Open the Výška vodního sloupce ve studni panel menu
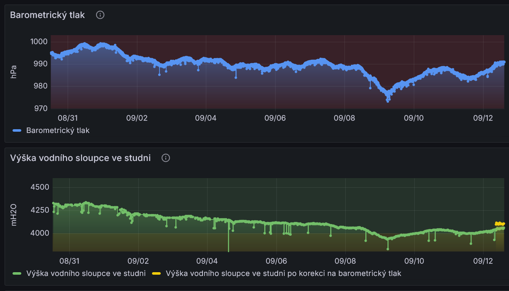 tap(80, 158)
